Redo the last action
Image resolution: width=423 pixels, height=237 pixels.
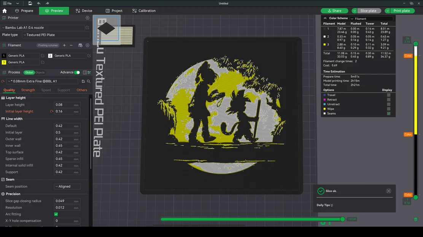(x=47, y=3)
